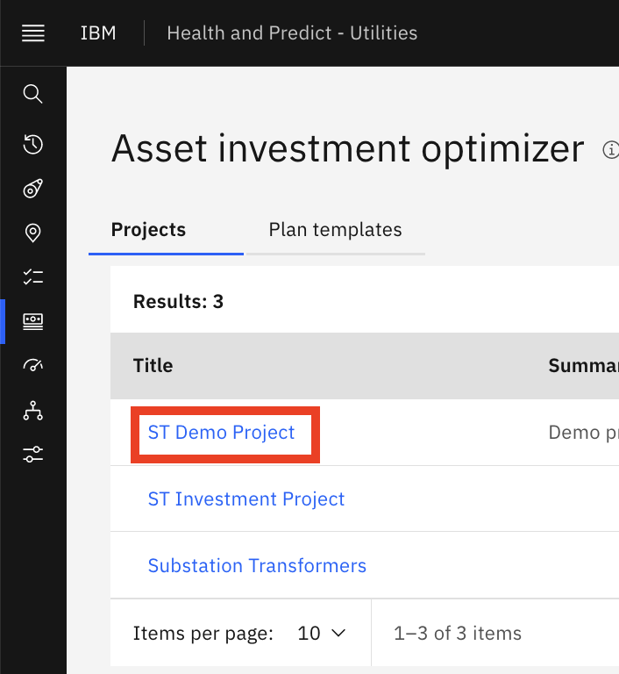Click the Summary column header
619x674 pixels.
pyautogui.click(x=583, y=366)
